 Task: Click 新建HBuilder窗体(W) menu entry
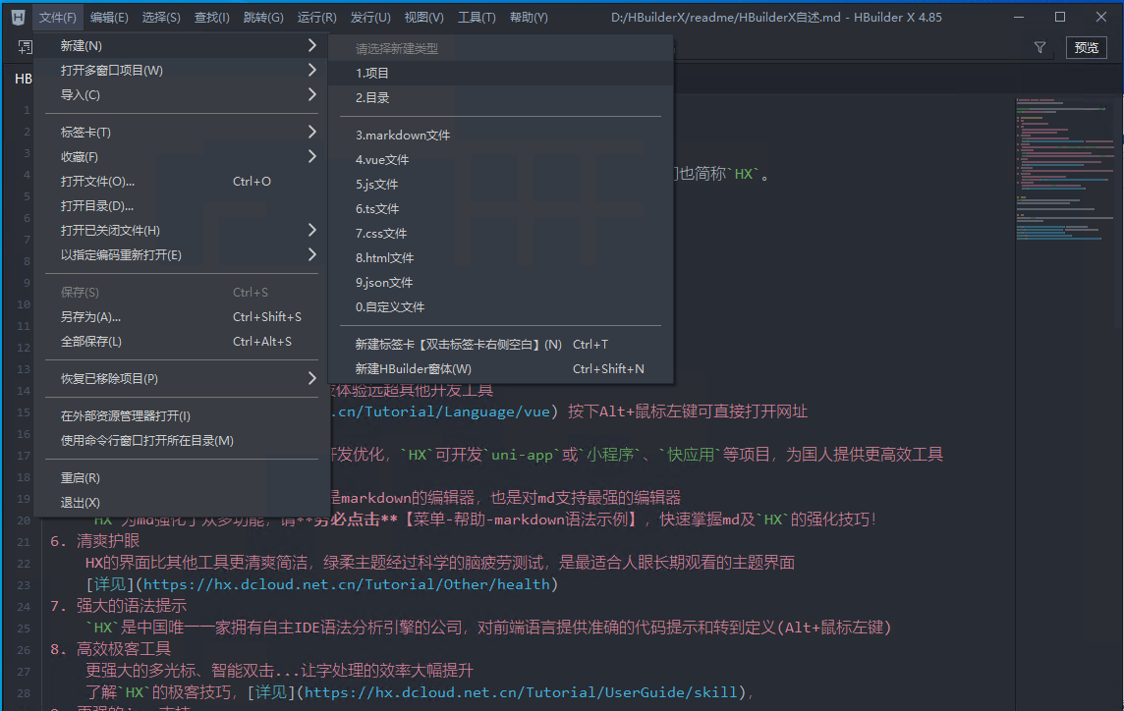[x=413, y=369]
